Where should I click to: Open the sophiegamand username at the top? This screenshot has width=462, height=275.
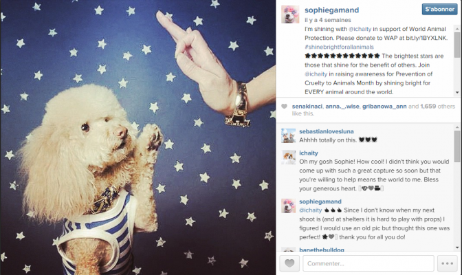click(332, 10)
